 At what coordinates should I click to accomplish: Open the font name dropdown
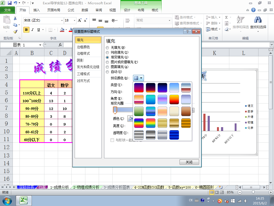tap(62, 20)
